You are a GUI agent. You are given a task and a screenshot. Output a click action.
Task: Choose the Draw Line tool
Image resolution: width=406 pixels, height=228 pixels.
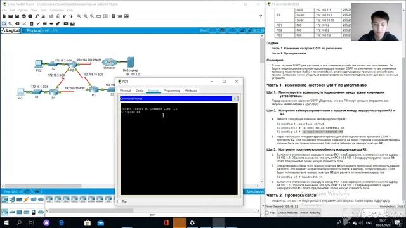38,23
